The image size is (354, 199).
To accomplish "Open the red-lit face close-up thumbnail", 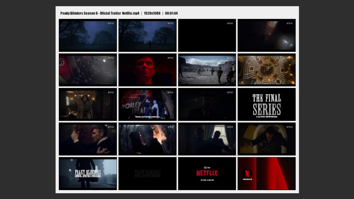I will 147,70.
